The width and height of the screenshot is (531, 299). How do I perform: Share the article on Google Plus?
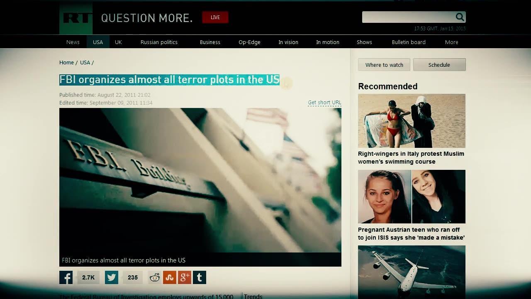click(185, 277)
